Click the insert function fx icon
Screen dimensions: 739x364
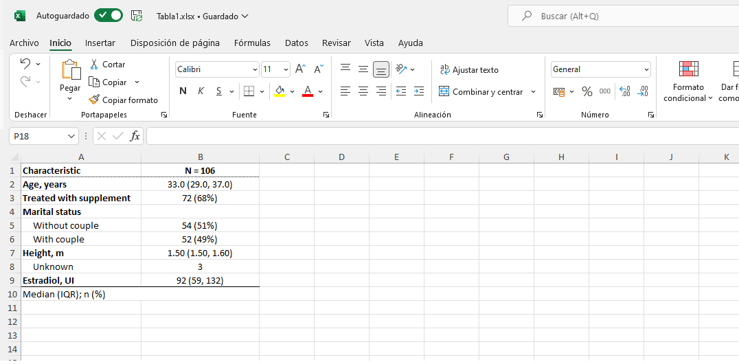pyautogui.click(x=135, y=137)
